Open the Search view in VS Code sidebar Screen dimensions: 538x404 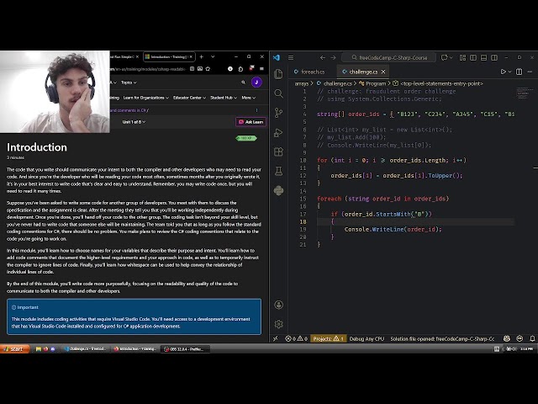[278, 93]
